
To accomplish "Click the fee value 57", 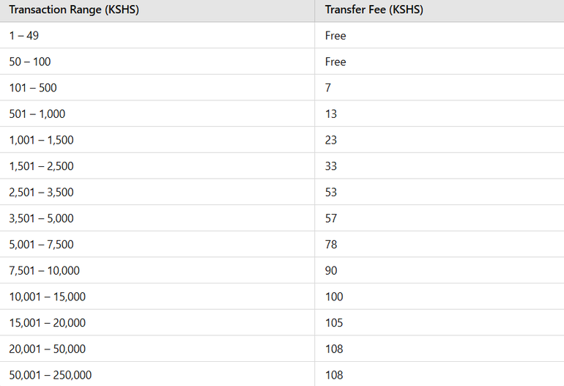I will point(331,218).
